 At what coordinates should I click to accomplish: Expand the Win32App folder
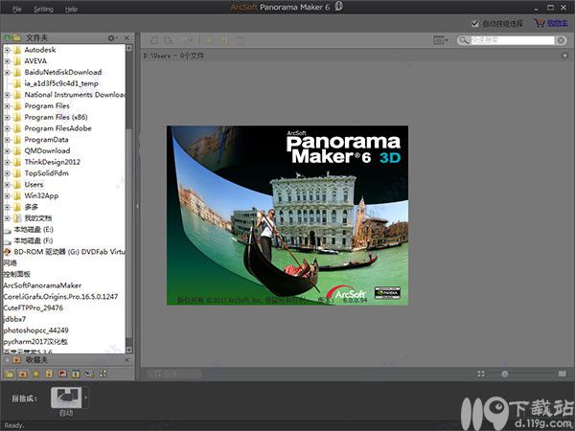7,196
